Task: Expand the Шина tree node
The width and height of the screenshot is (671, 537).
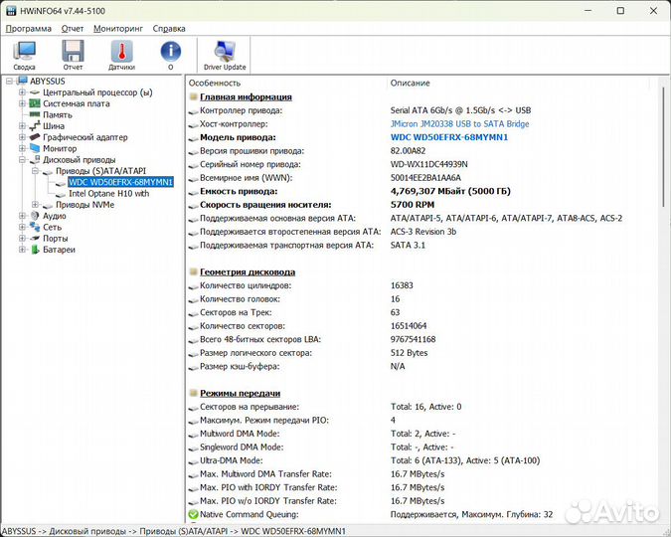Action: tap(22, 125)
